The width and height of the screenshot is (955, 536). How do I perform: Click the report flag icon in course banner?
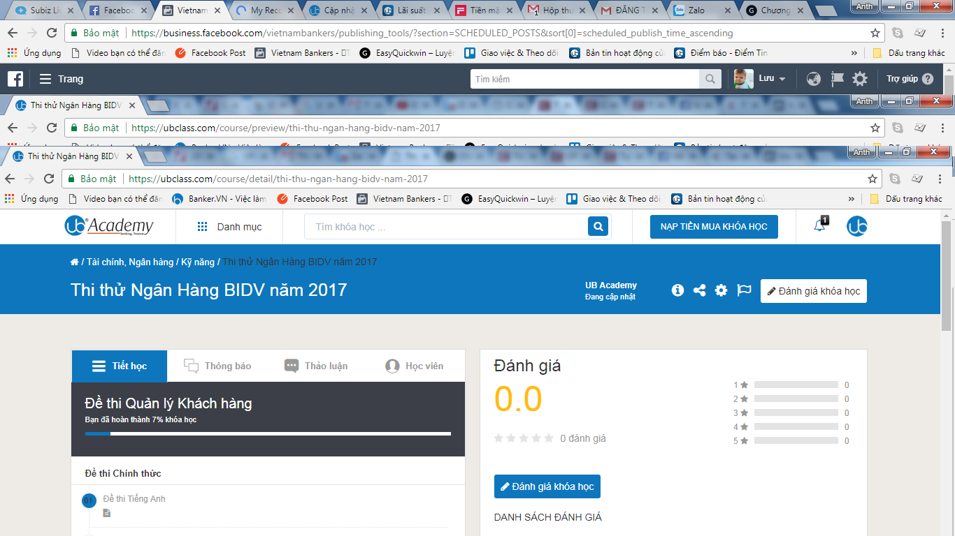click(x=744, y=290)
